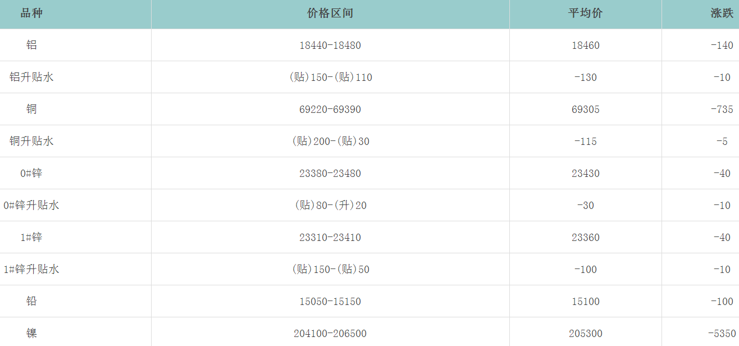739x346 pixels.
Task: Select the 铝 row name cell
Action: point(31,45)
